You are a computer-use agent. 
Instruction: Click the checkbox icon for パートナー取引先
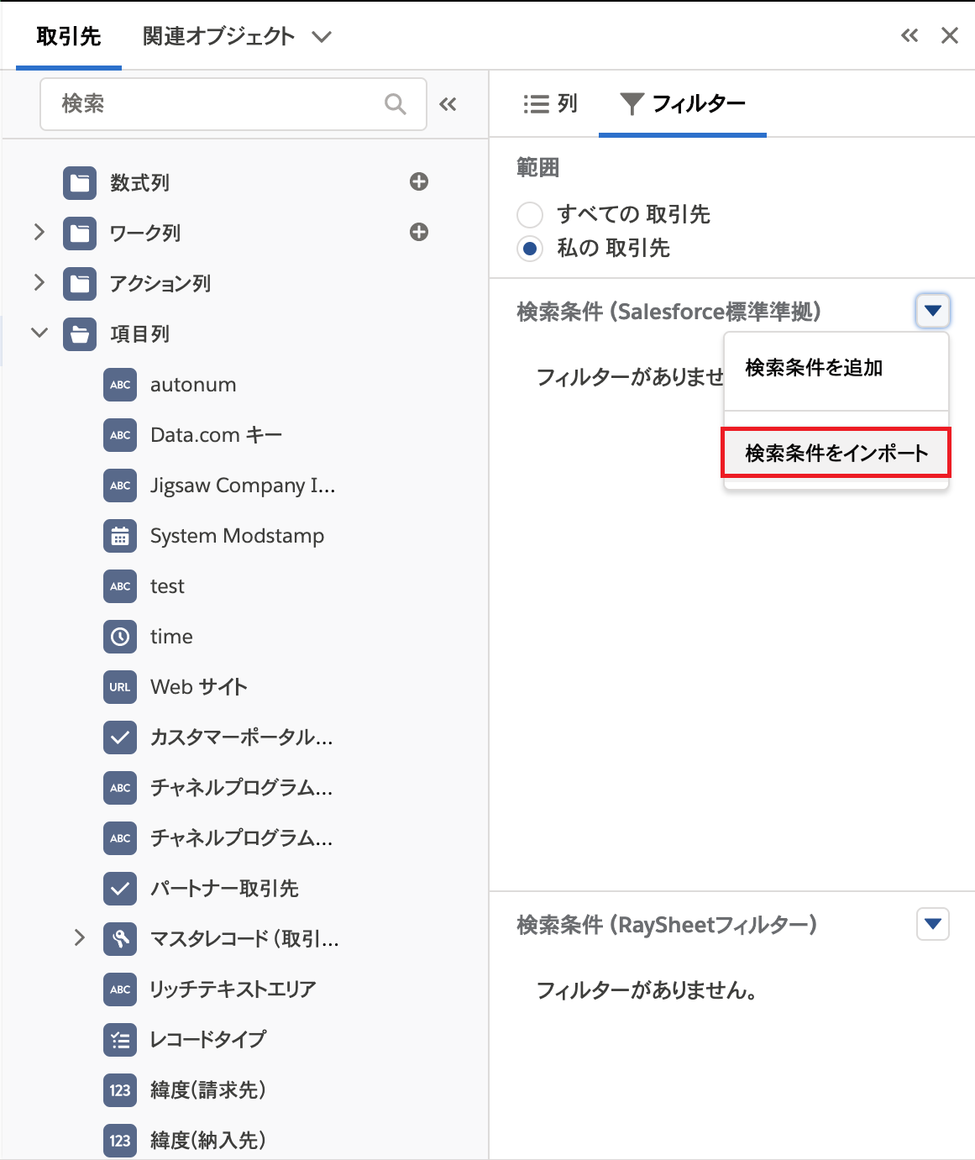coord(120,888)
